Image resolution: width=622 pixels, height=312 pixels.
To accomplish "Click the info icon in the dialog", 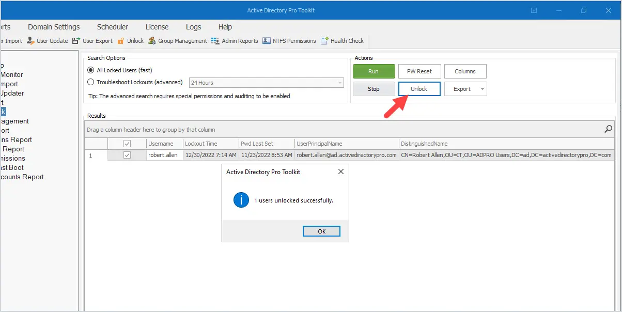I will (241, 200).
